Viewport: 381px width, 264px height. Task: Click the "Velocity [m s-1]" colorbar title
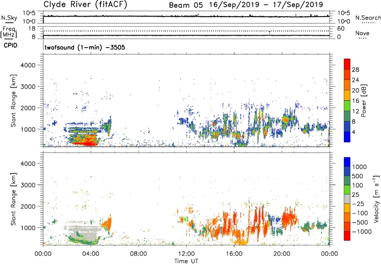click(376, 199)
